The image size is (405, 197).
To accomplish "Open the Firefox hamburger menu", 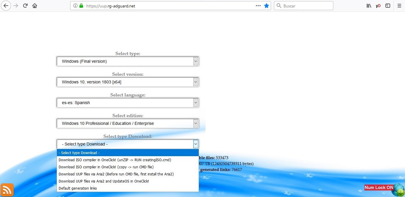I will (399, 6).
